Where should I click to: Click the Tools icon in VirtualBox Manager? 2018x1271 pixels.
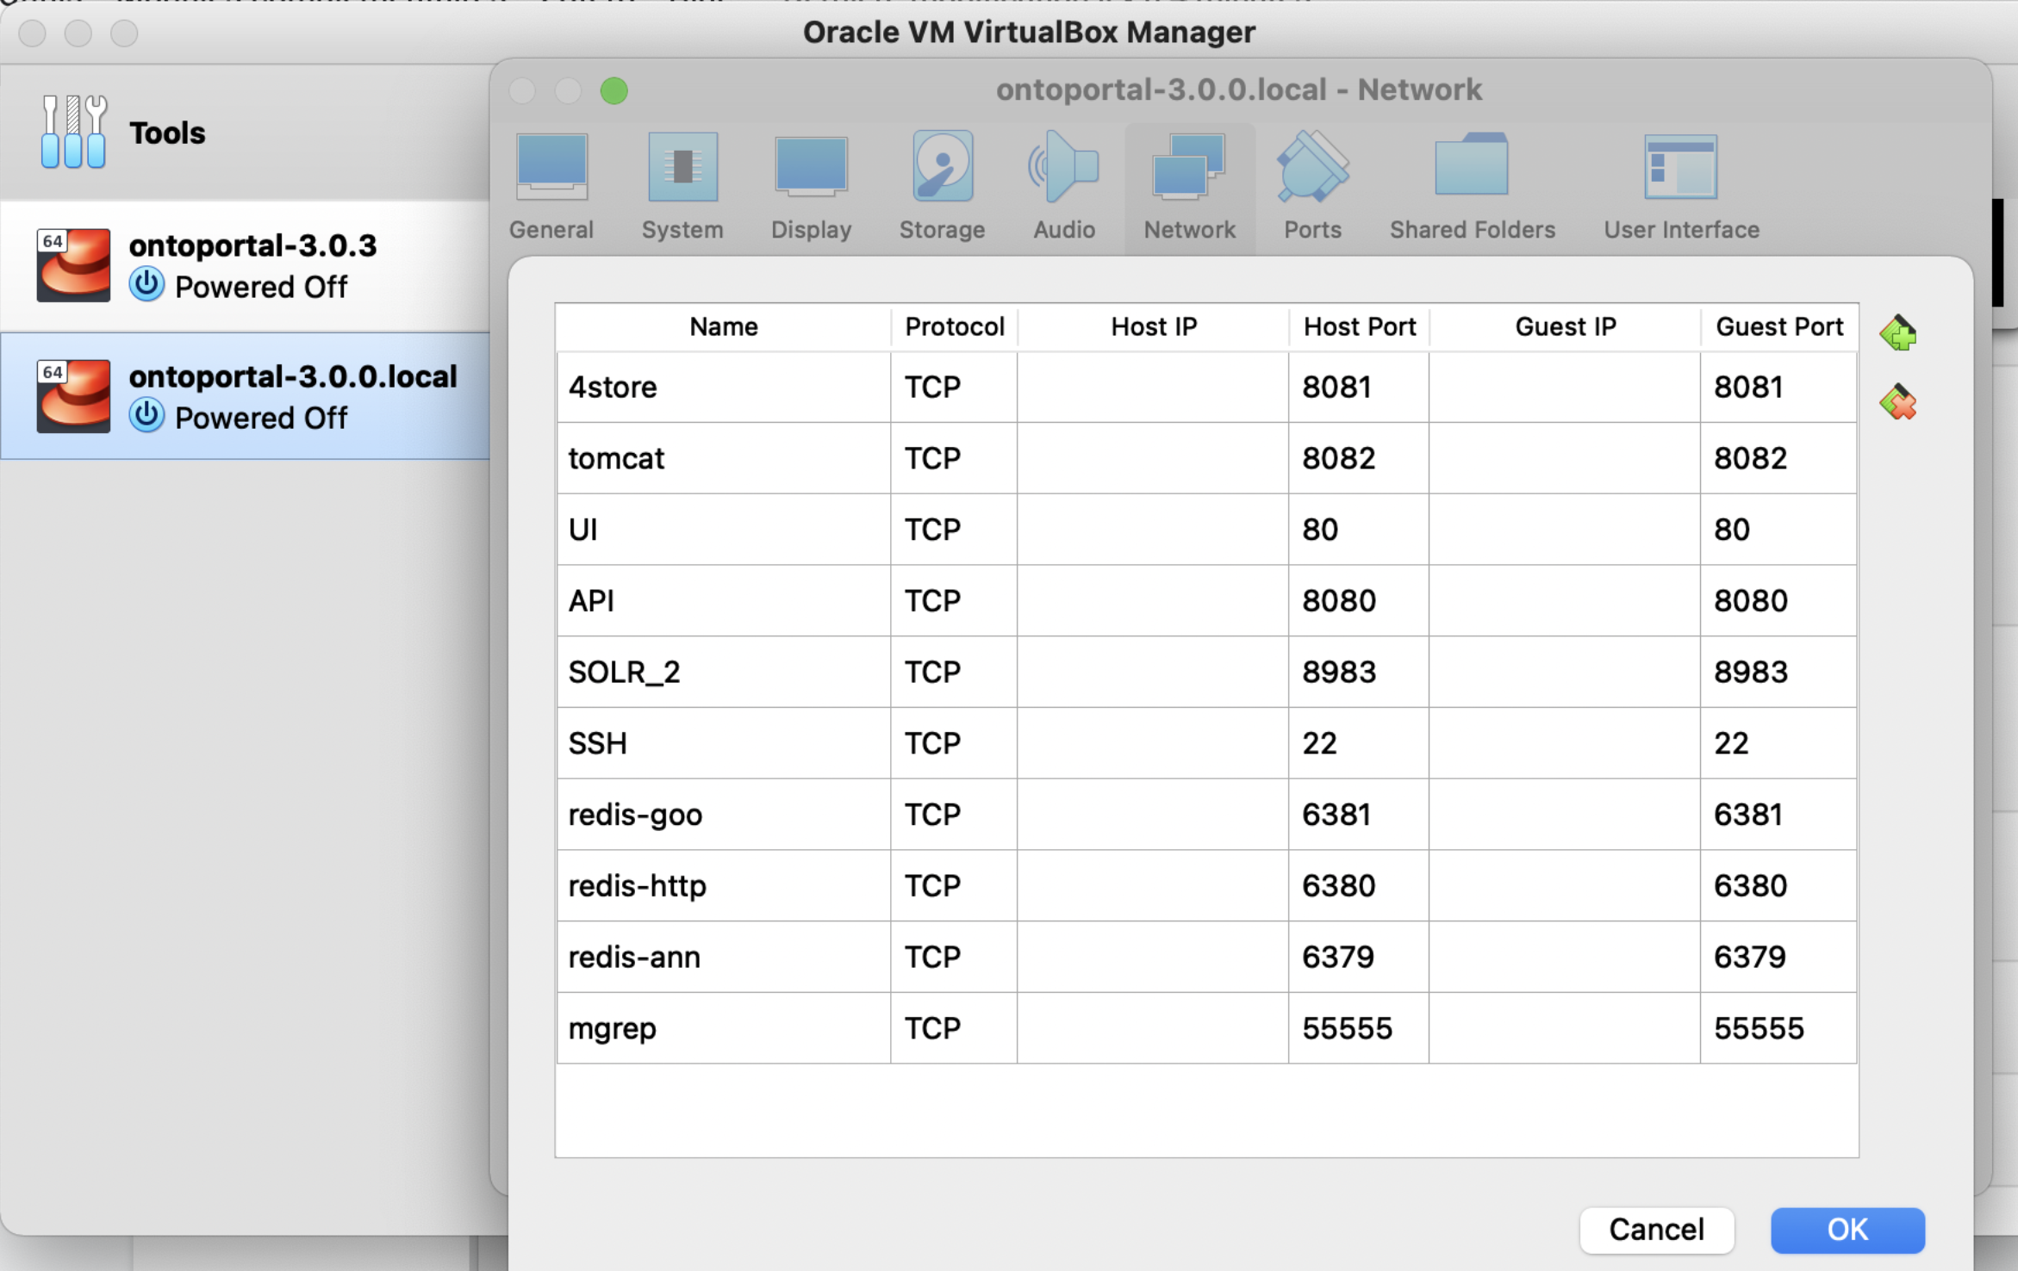[x=73, y=132]
